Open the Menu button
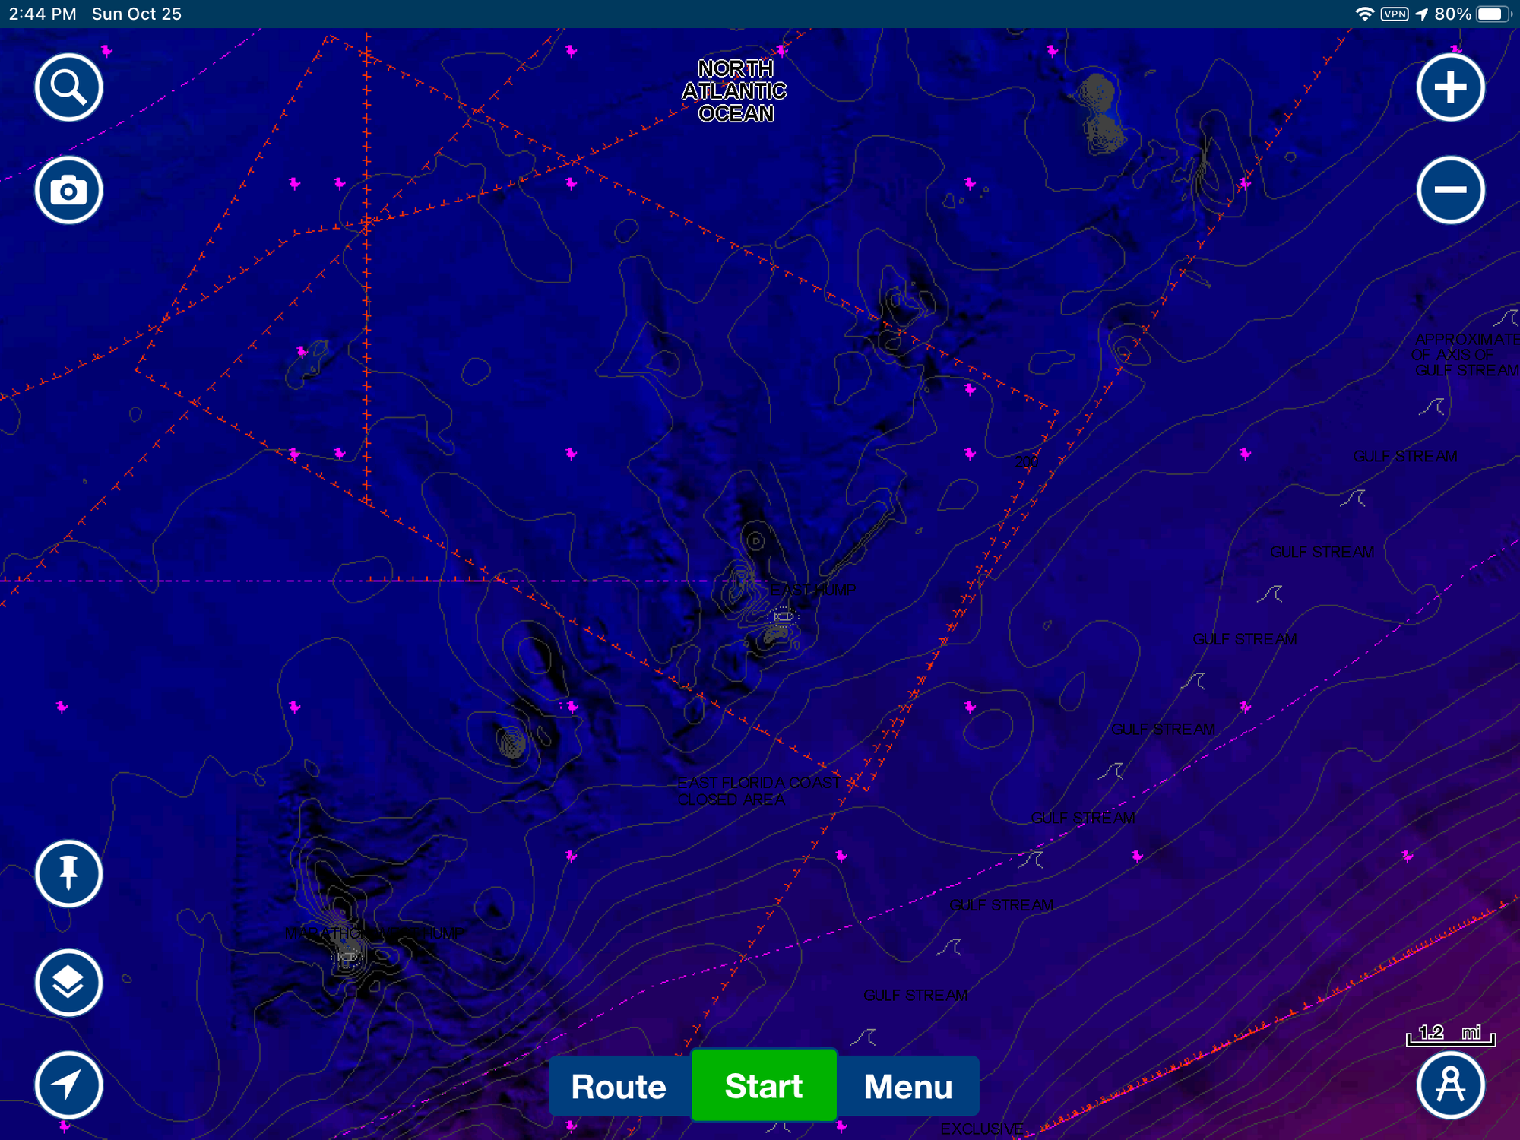The height and width of the screenshot is (1140, 1520). click(907, 1087)
